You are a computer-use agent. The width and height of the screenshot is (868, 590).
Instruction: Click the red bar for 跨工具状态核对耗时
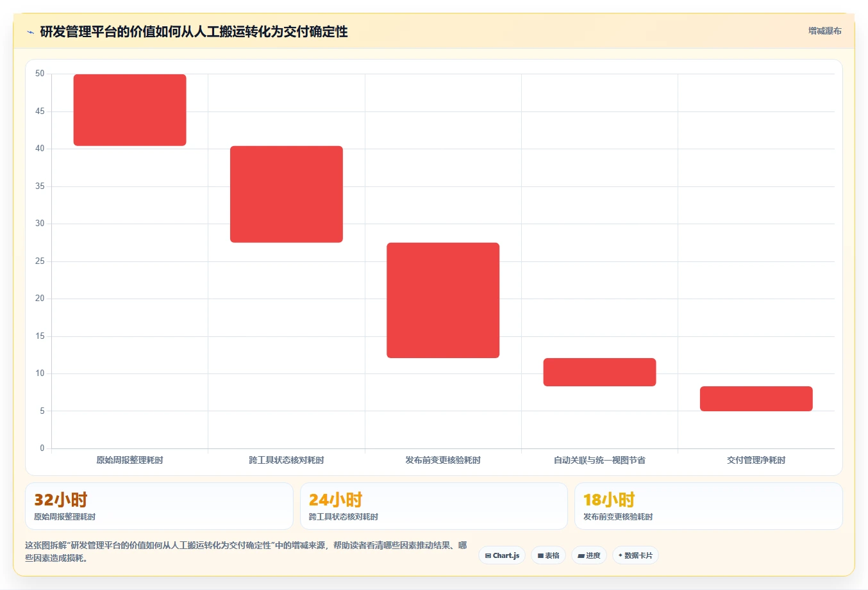coord(287,194)
